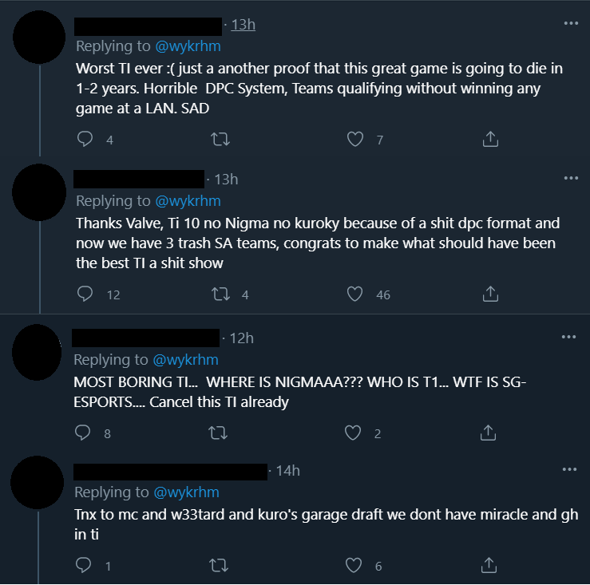Retweet the "Worst TI ever" tweet
Screen dimensions: 590x585
(x=219, y=140)
